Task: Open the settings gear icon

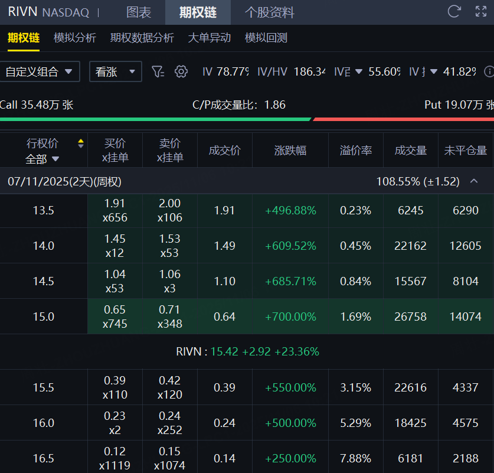Action: point(181,71)
